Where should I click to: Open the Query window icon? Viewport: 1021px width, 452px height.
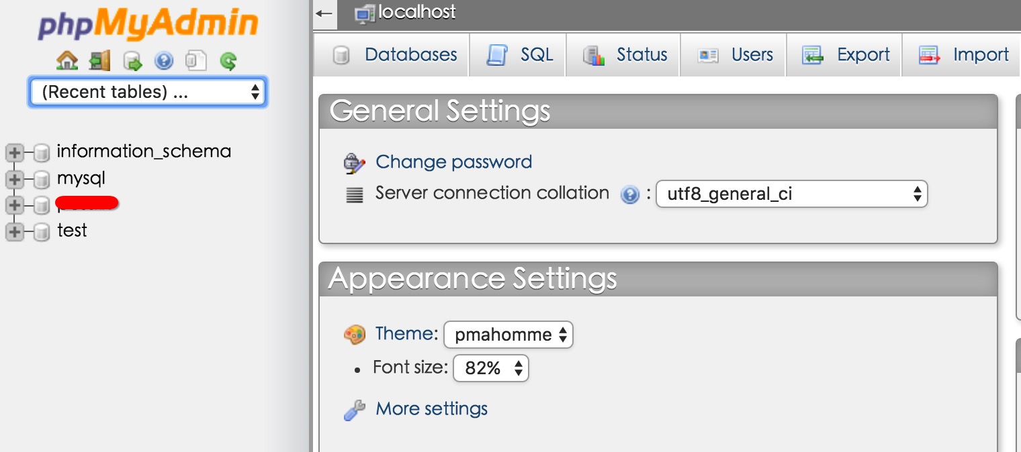[x=132, y=62]
